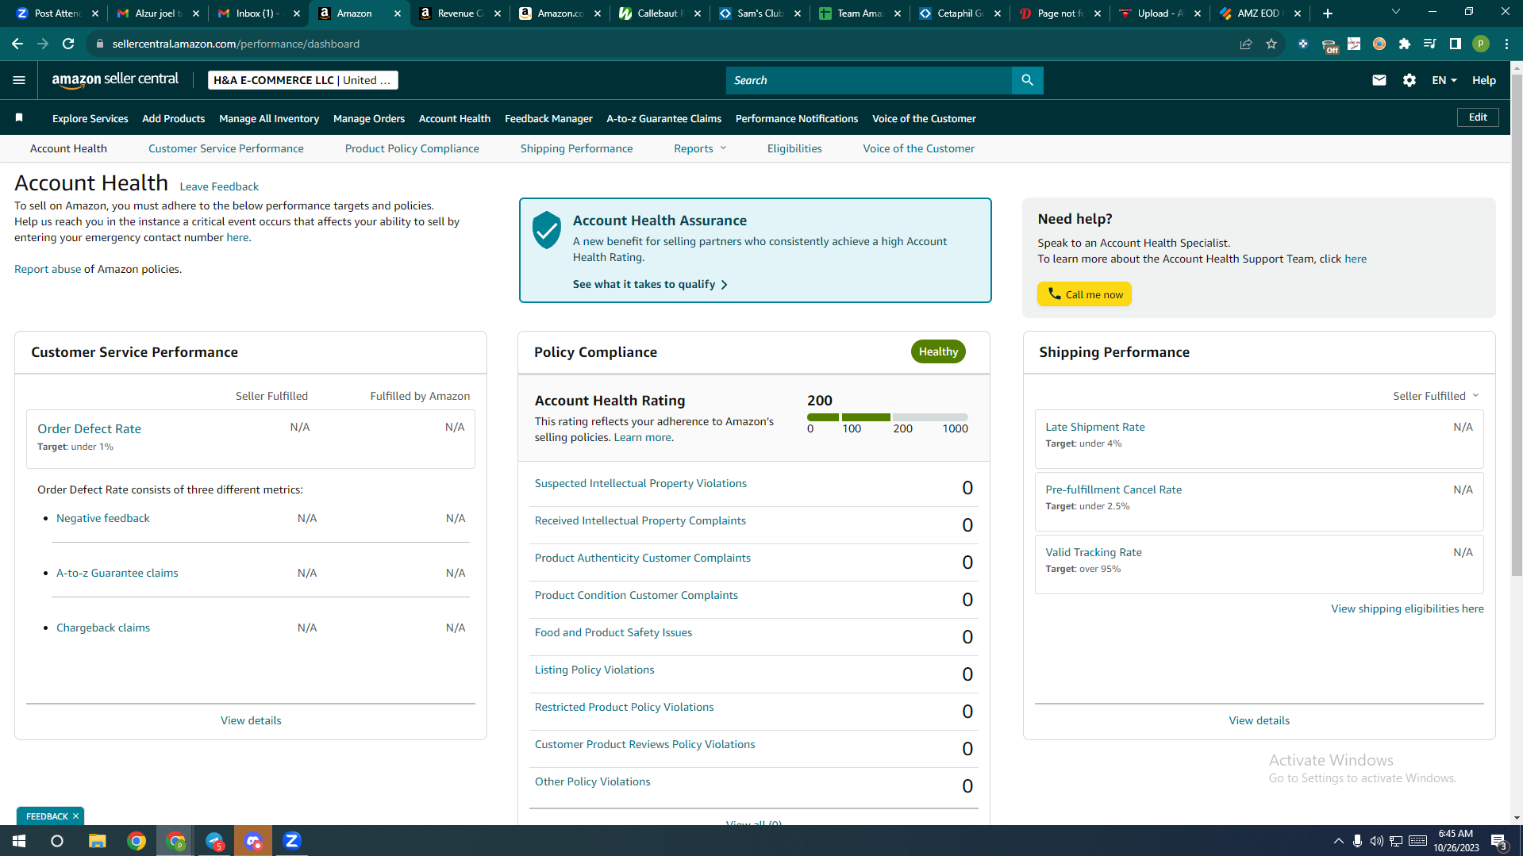Open the messages envelope icon

[1379, 80]
